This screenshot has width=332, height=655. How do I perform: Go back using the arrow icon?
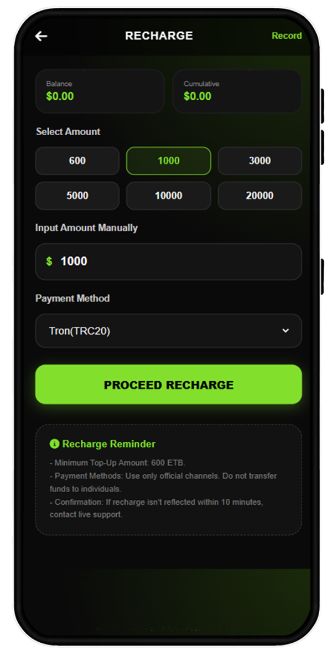coord(41,36)
